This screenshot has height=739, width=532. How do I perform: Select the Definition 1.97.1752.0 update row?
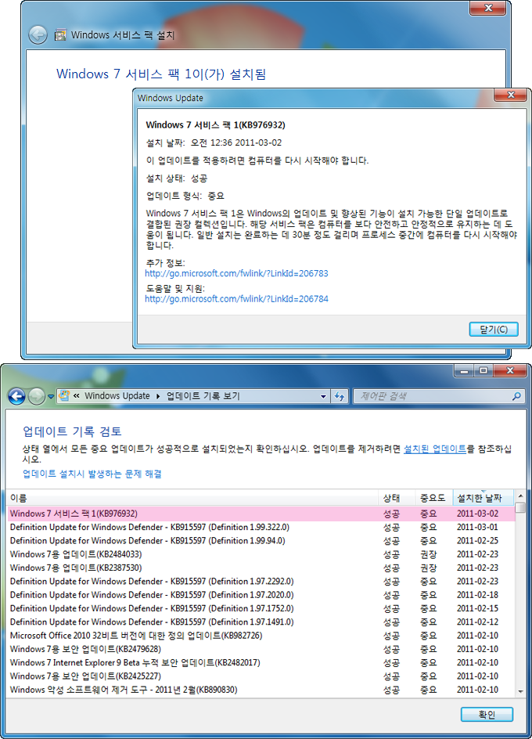[261, 608]
